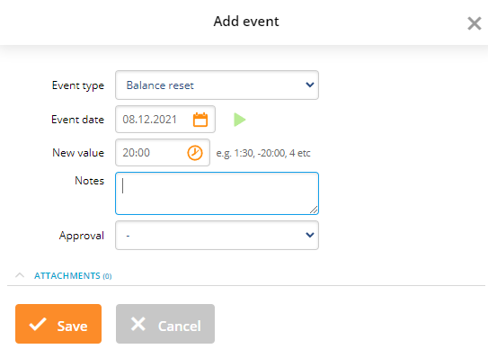Cancel adding the event
488x358 pixels.
pos(165,324)
